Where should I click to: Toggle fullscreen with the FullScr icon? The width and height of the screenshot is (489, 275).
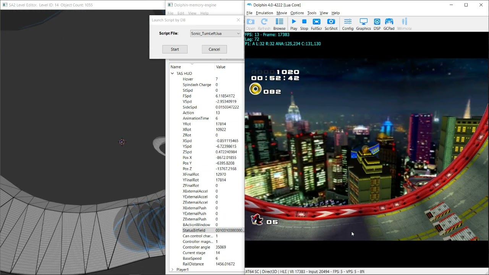(x=316, y=22)
